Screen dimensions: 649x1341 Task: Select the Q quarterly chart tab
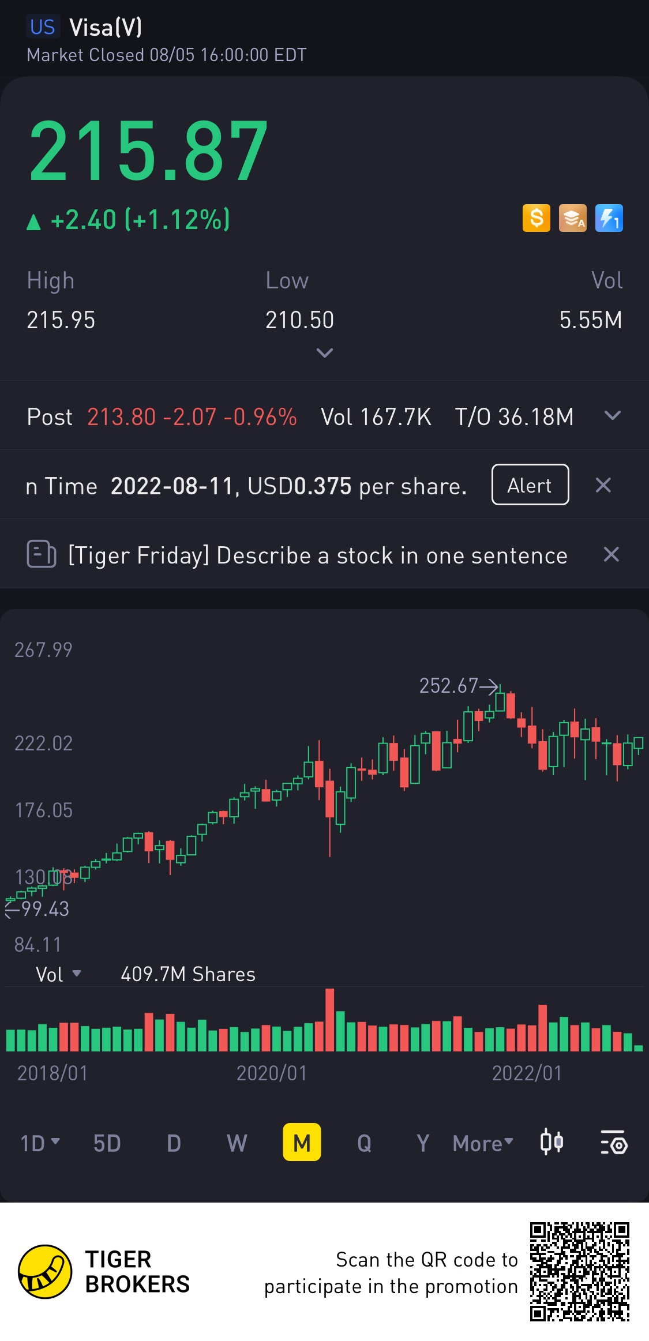coord(364,1143)
